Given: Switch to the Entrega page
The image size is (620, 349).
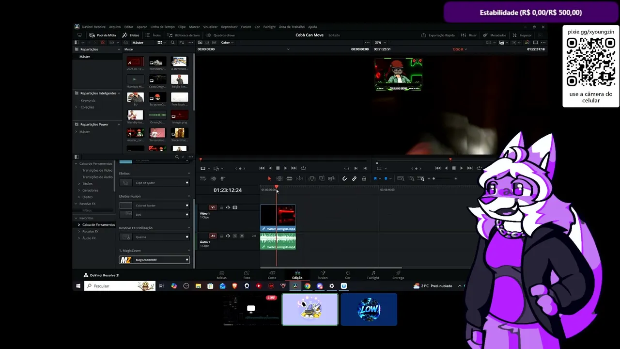Looking at the screenshot, I should click(x=398, y=275).
